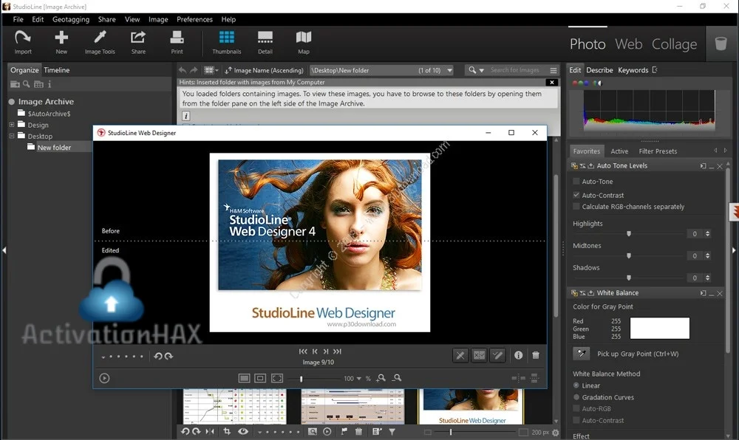Toggle the blue channel histogram button
Viewport: 739px width, 440px height.
click(586, 83)
